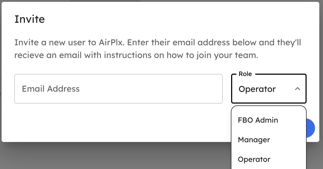Select FBO Admin from the role list
The height and width of the screenshot is (169, 323).
[258, 120]
